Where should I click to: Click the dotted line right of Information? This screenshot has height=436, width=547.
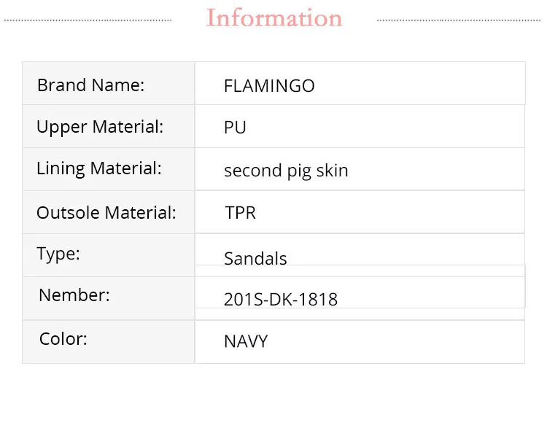click(459, 20)
